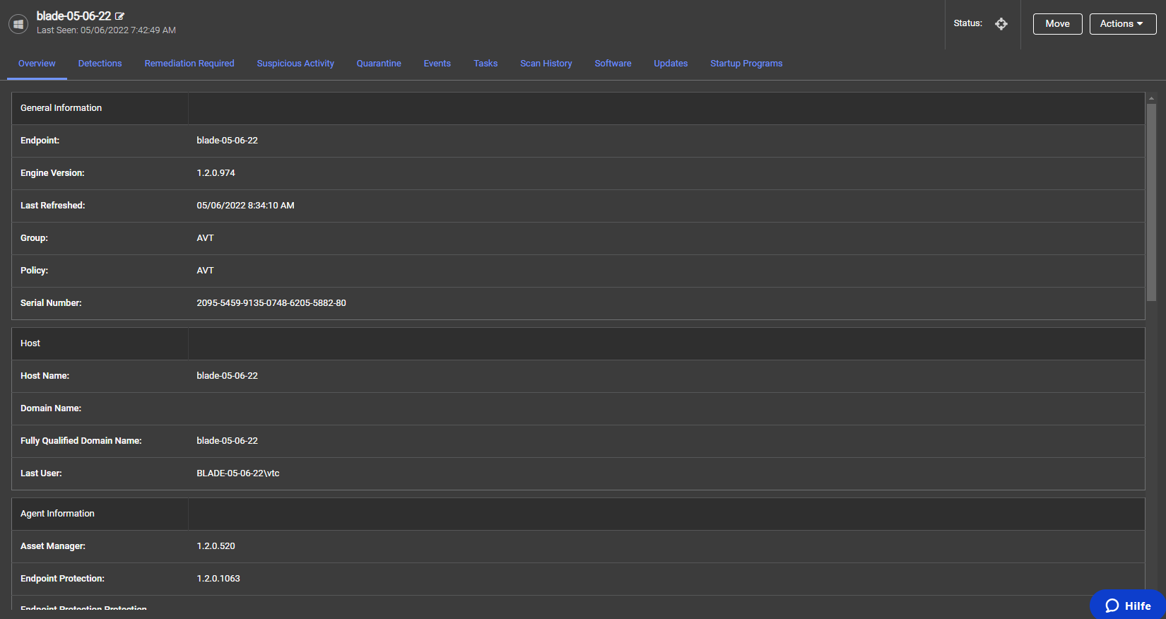View the Startup Programs tab
Viewport: 1166px width, 619px height.
pyautogui.click(x=746, y=64)
